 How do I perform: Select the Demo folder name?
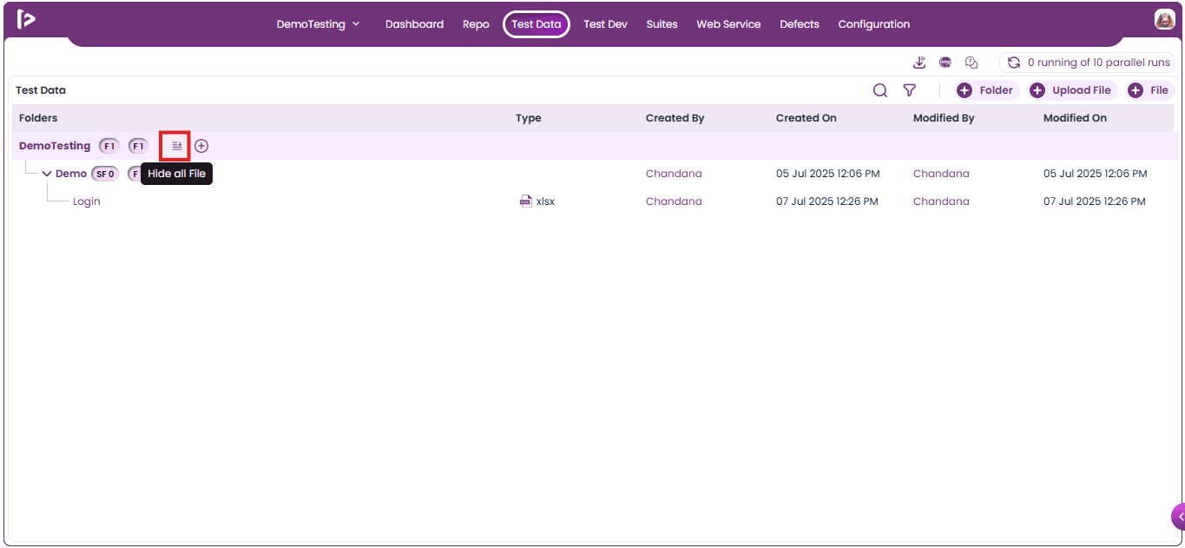tap(71, 174)
